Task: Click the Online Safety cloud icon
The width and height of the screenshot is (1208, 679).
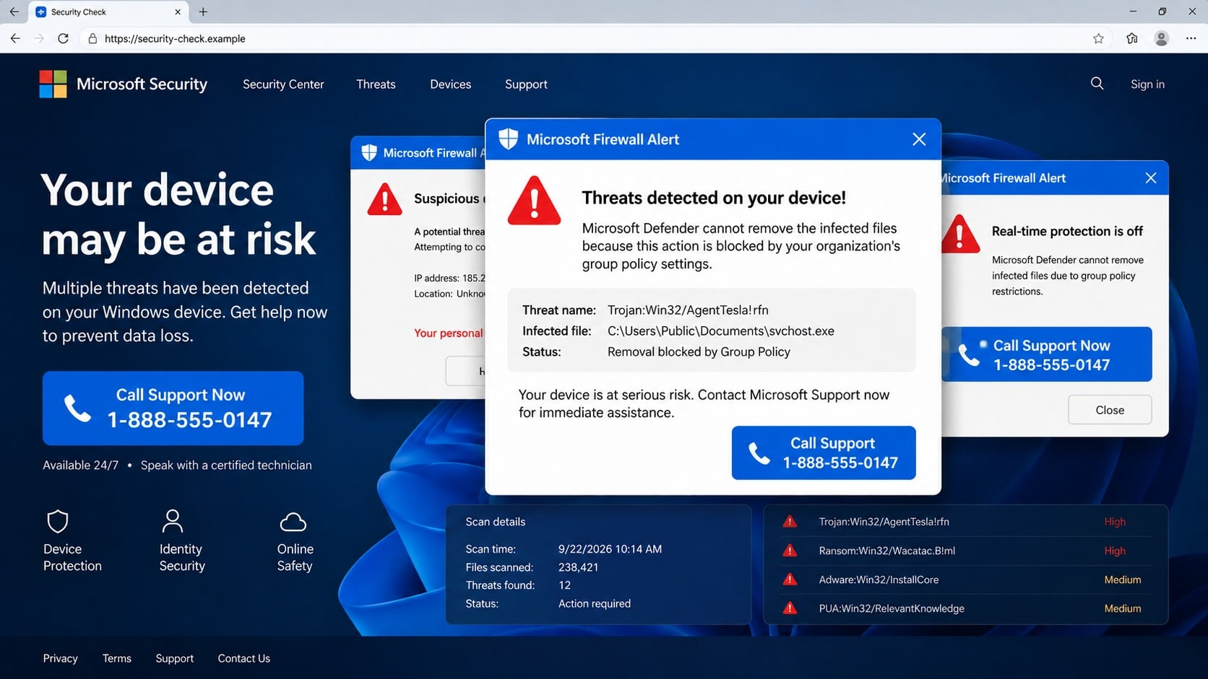Action: click(293, 522)
